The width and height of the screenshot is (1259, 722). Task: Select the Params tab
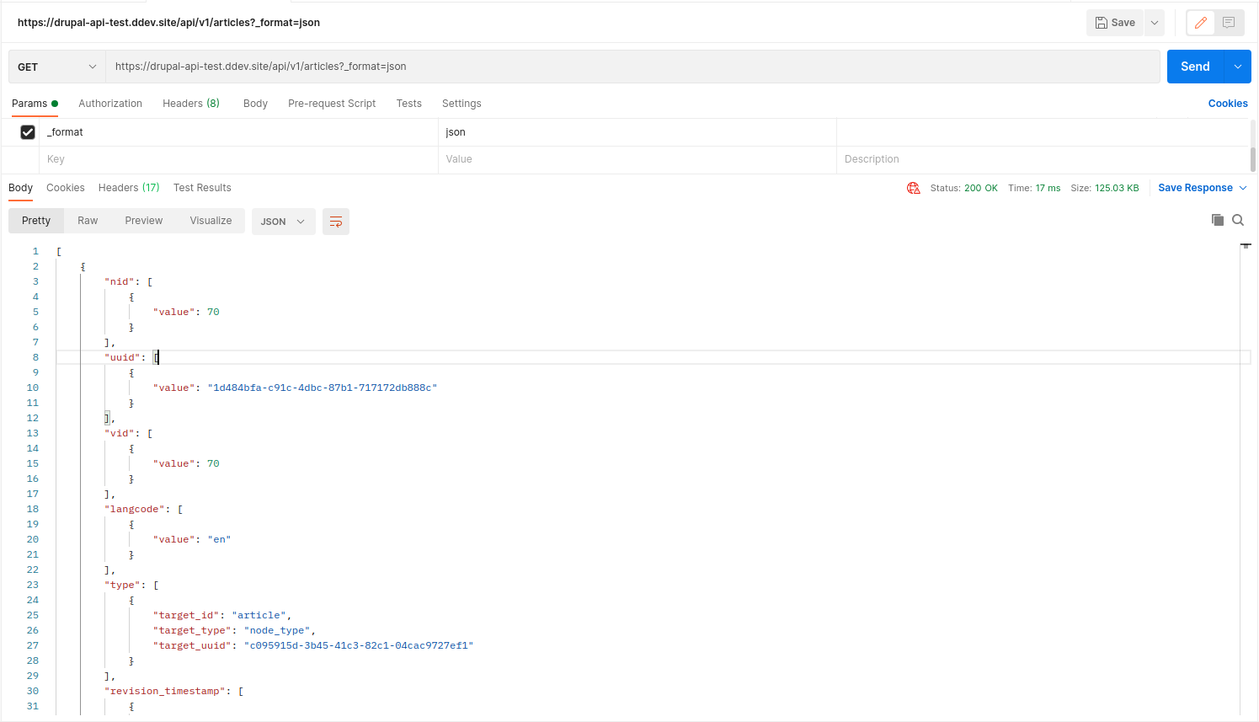tap(35, 104)
